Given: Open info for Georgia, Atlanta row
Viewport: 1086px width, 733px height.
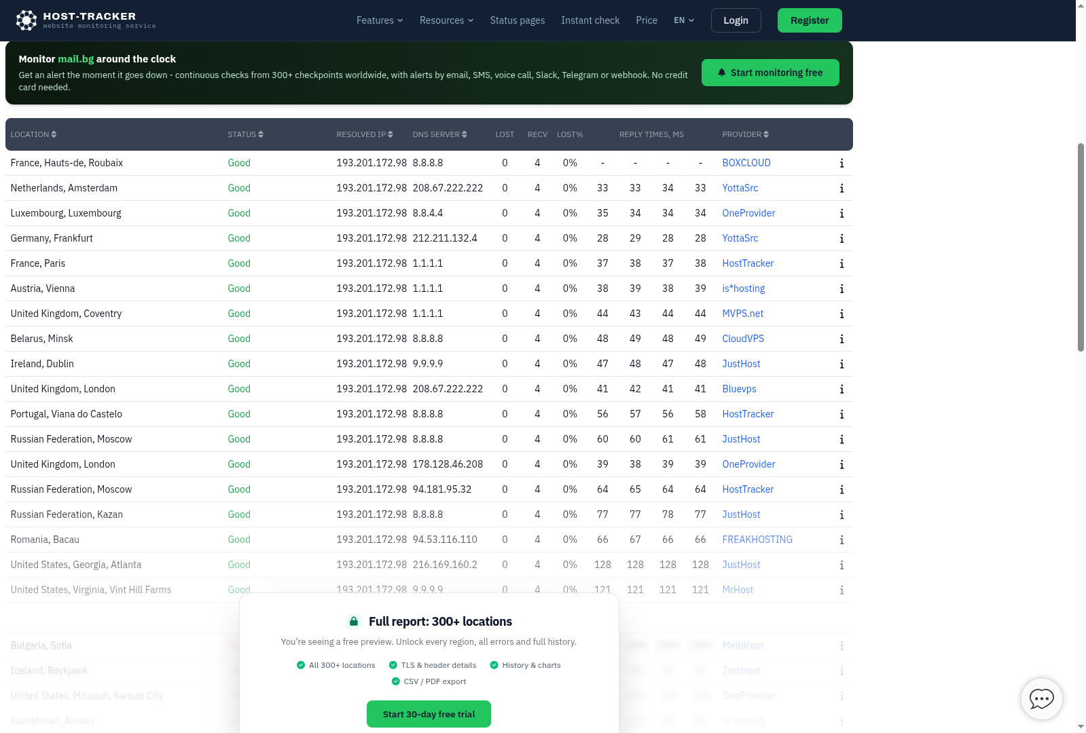Looking at the screenshot, I should click(x=841, y=565).
